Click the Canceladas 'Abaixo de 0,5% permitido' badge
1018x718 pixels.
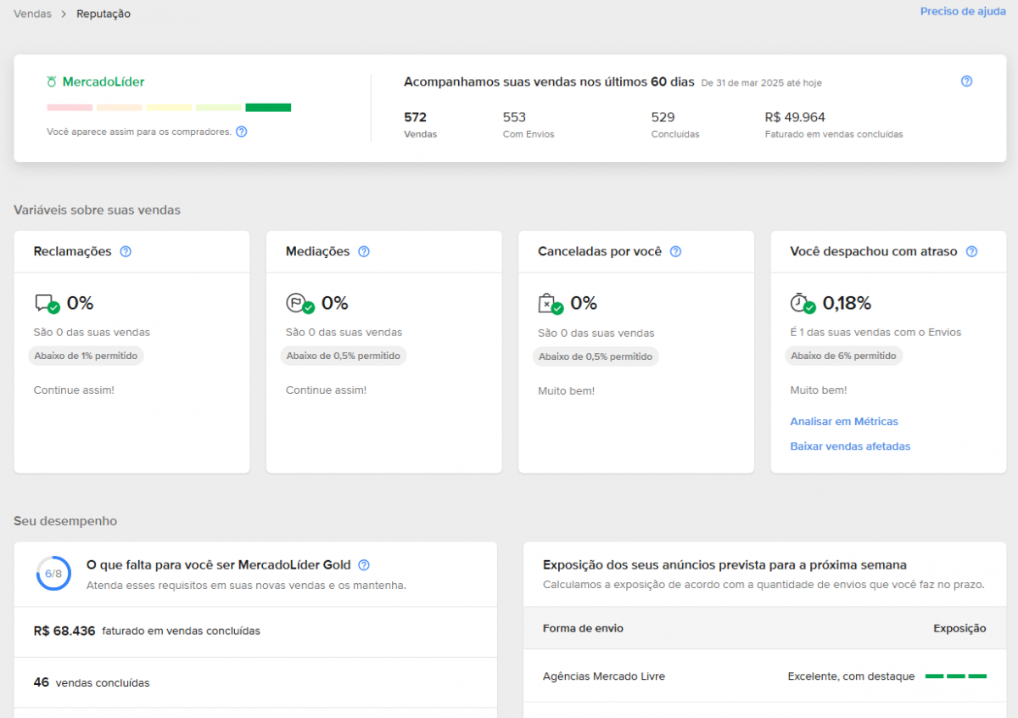coord(596,357)
